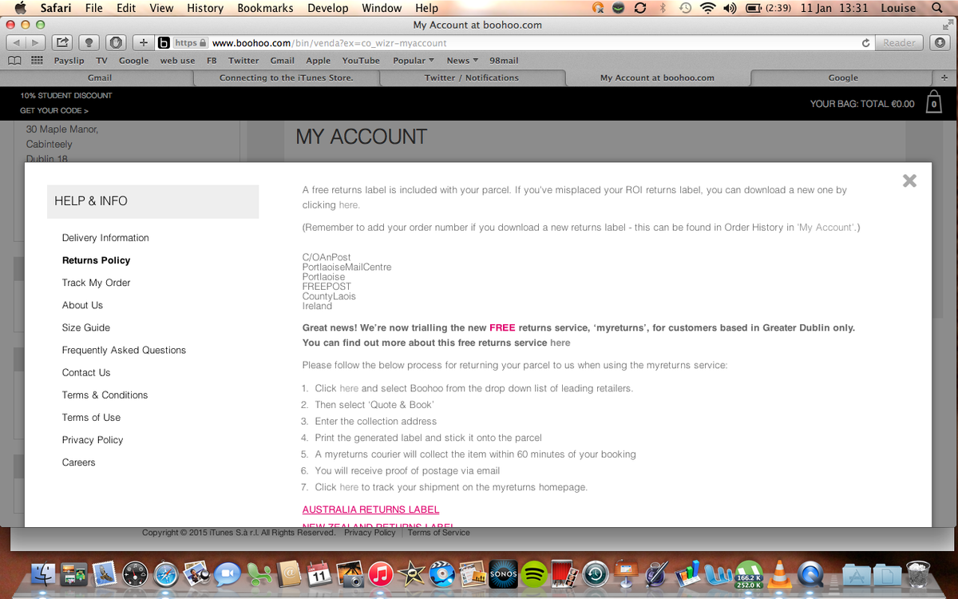Screen dimensions: 958x599
Task: Click Safari's back navigation arrow
Action: (x=16, y=42)
